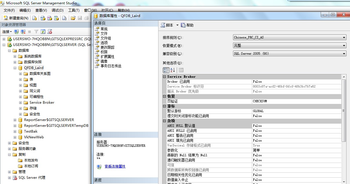Open the 脚本 dropdown arrow
Screen dimensions: 350x184
177,25
